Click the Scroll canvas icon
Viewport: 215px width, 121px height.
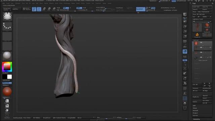tap(185, 22)
